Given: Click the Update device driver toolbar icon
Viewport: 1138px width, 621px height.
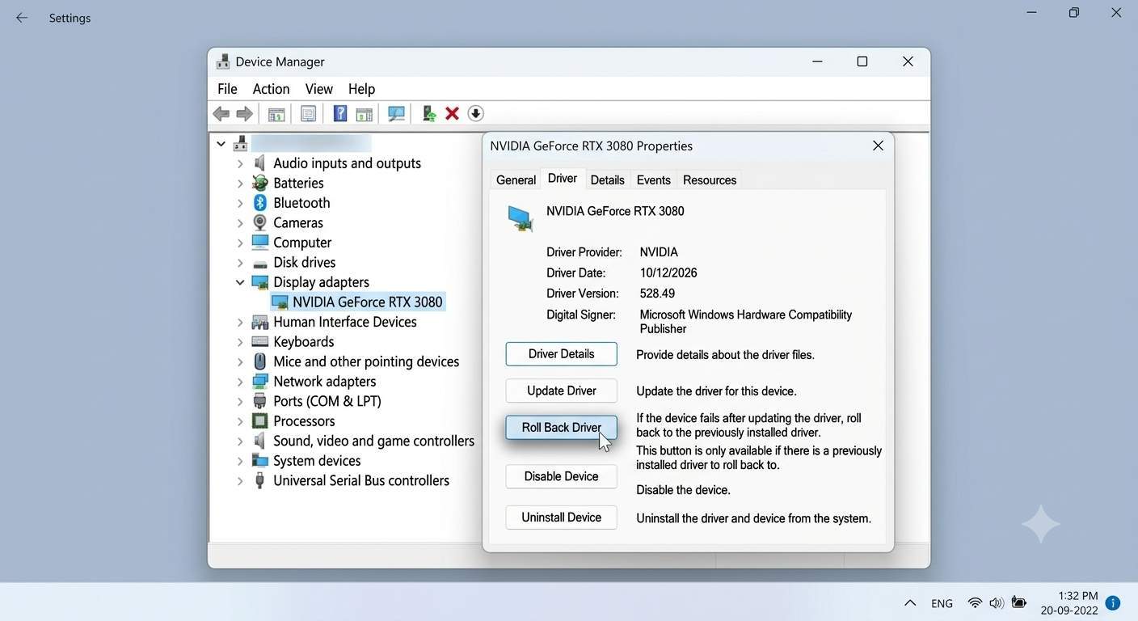Looking at the screenshot, I should click(429, 114).
